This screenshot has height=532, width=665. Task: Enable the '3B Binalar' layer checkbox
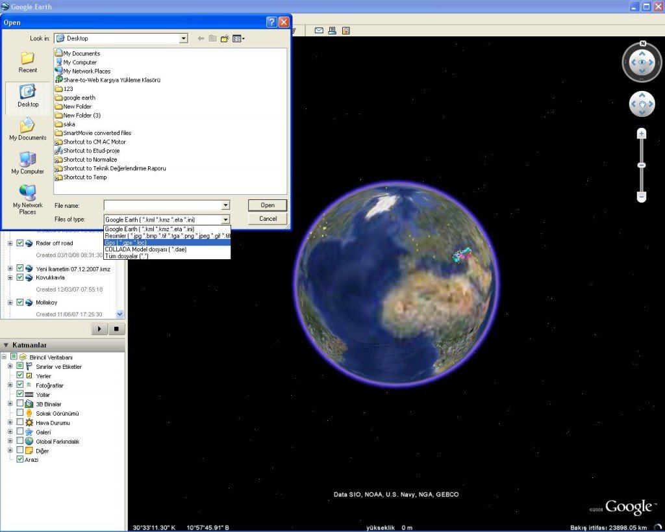19,403
